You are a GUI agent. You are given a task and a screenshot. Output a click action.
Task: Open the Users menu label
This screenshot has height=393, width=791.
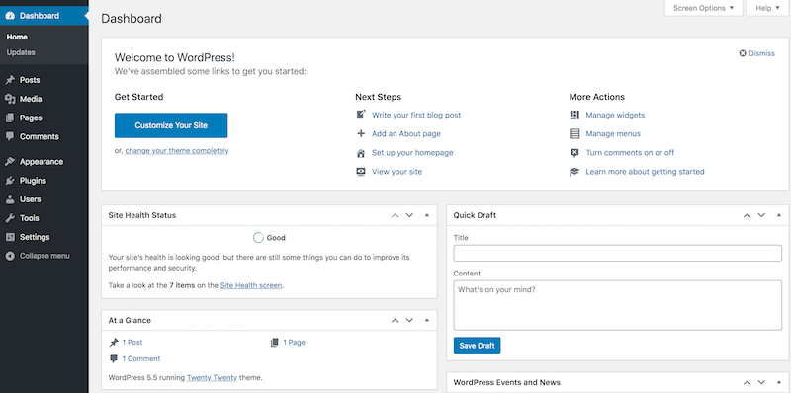tap(31, 199)
